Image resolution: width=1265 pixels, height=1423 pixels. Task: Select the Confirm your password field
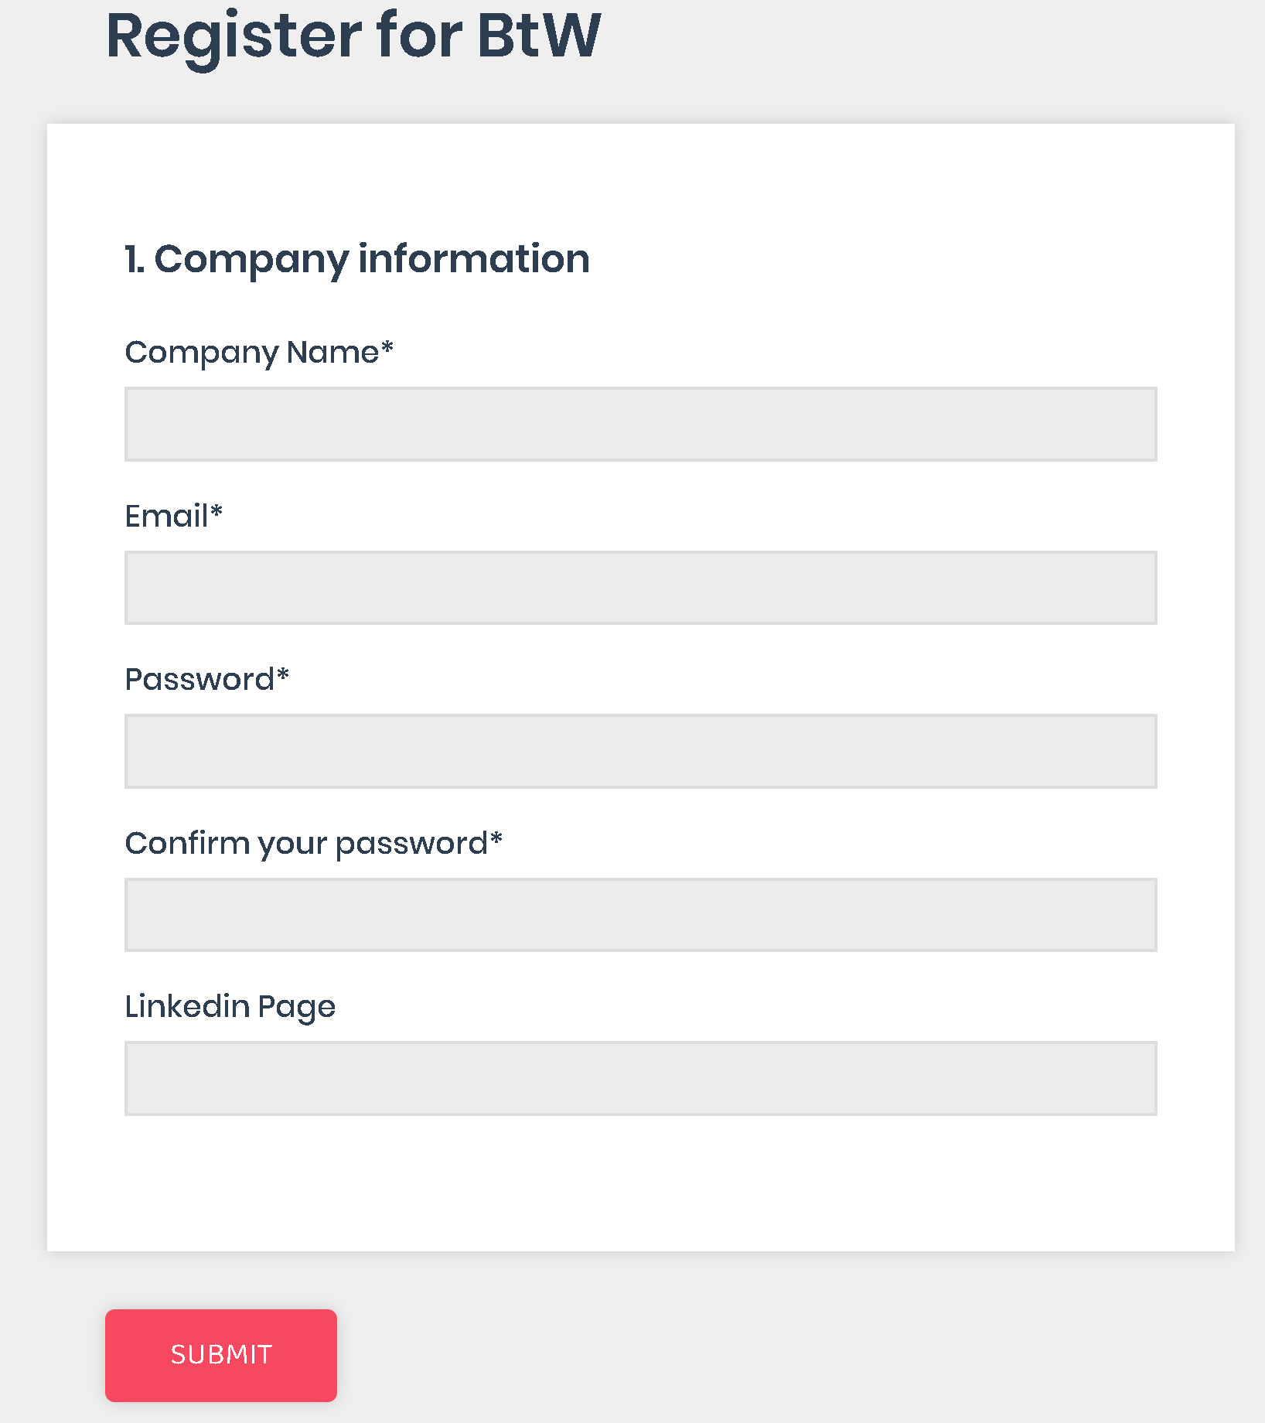pyautogui.click(x=640, y=915)
